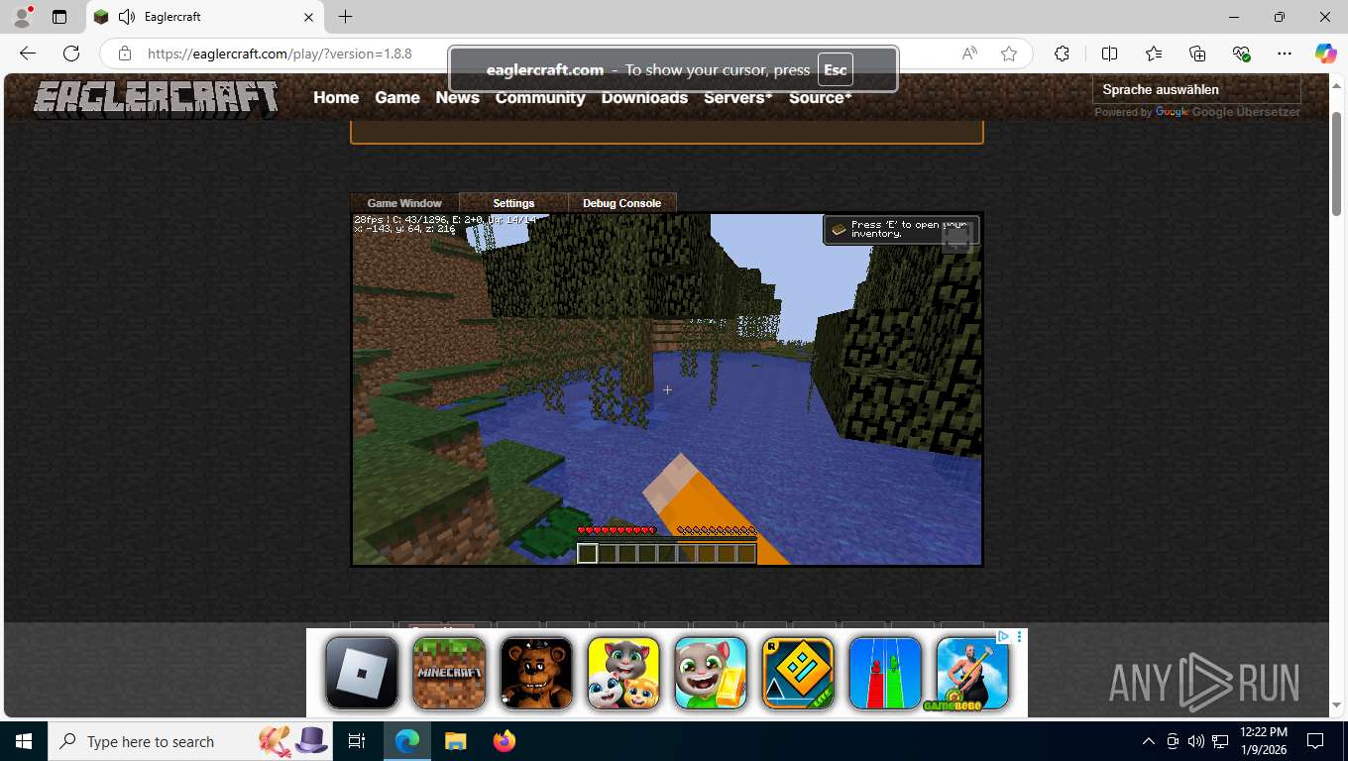Open File Explorer from taskbar
Viewport: 1348px width, 761px height.
pyautogui.click(x=455, y=741)
